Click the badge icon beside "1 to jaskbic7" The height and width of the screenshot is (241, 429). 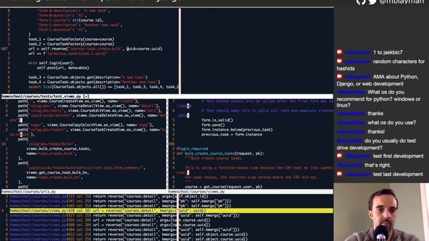click(340, 52)
